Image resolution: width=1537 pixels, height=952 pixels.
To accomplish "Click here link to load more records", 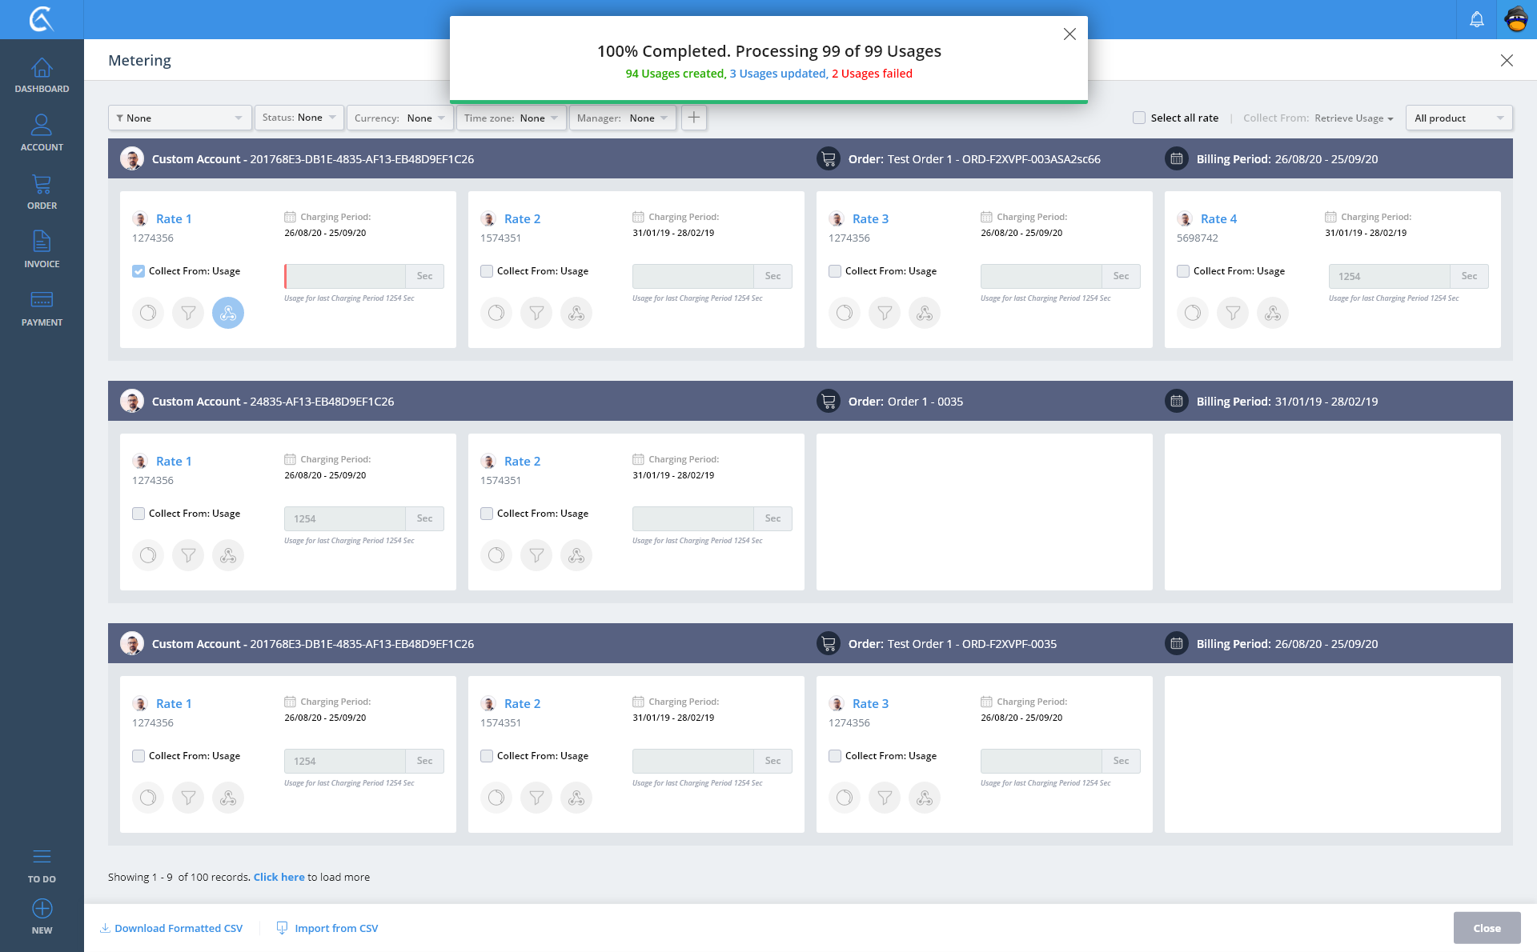I will pos(279,877).
